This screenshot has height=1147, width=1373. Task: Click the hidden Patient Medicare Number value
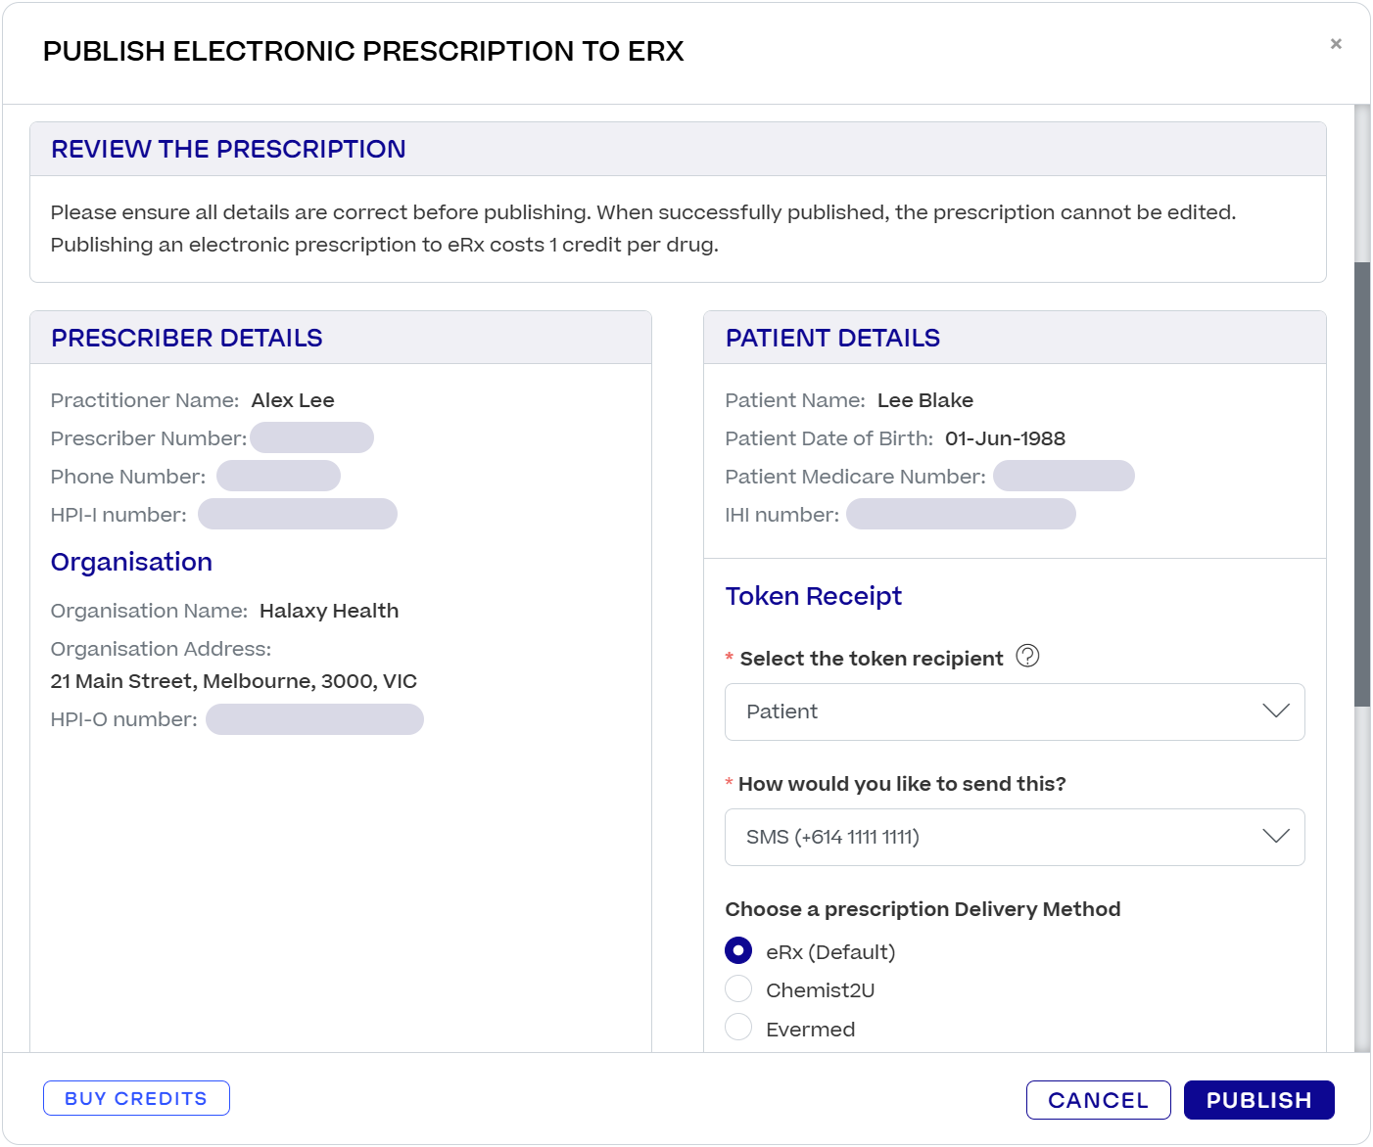(x=1064, y=477)
